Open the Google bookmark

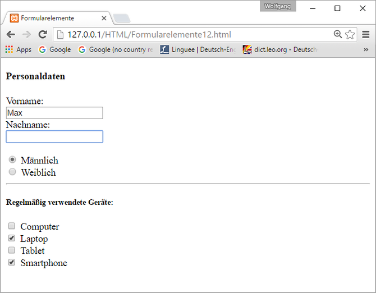coord(54,49)
